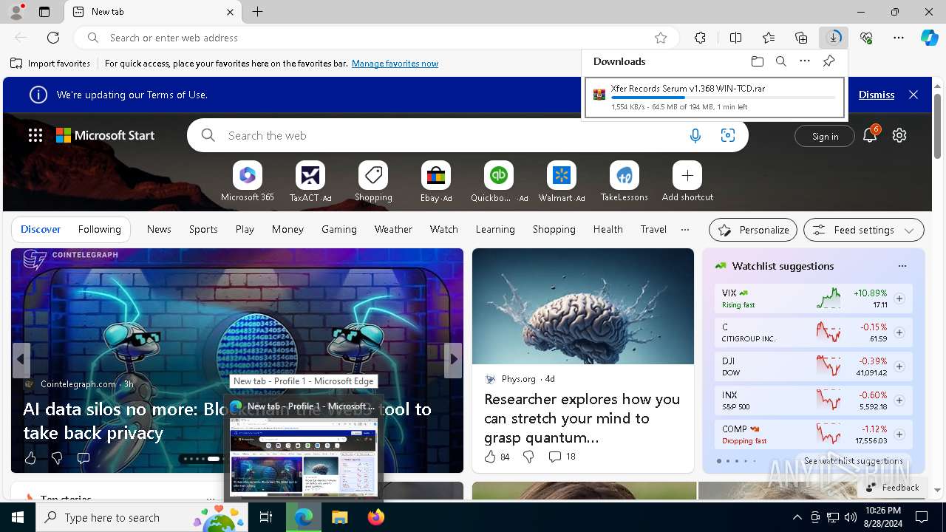The width and height of the screenshot is (946, 532).
Task: Open the Favorites list icon in toolbar
Action: [x=769, y=38]
